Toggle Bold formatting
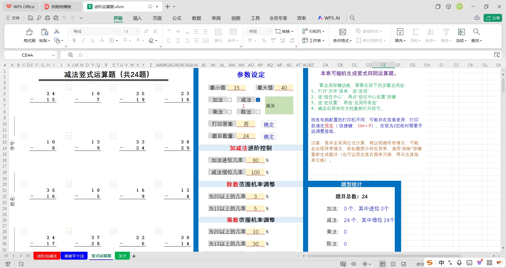Image resolution: width=506 pixels, height=268 pixels. point(74,40)
